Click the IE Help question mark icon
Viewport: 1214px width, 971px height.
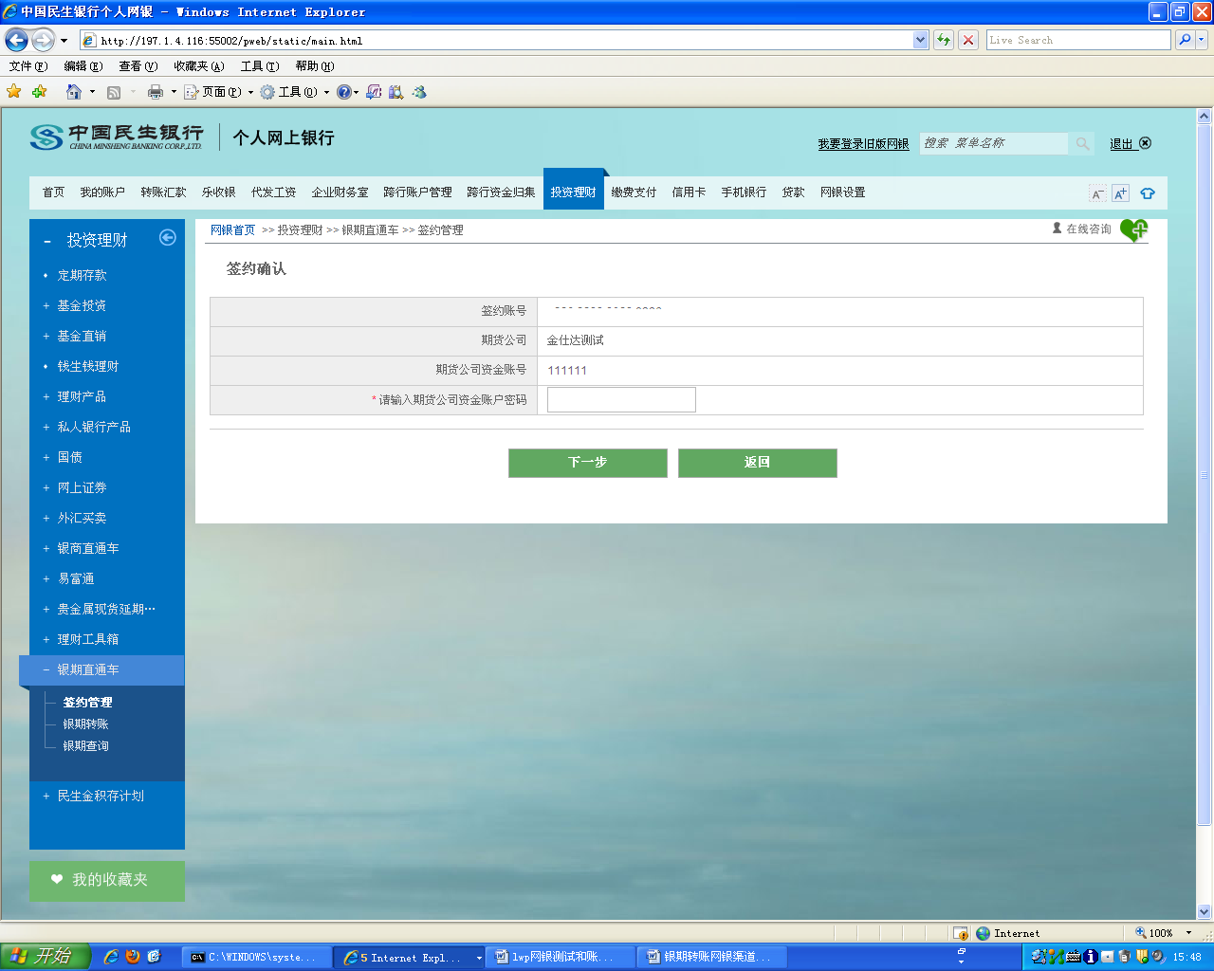pos(343,92)
